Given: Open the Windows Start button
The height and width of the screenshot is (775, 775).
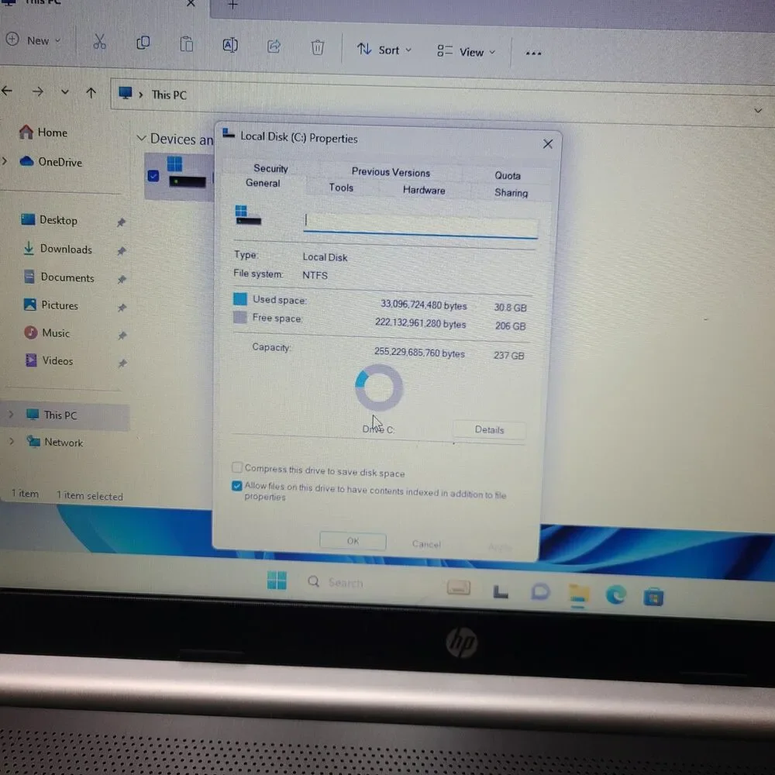Looking at the screenshot, I should pyautogui.click(x=277, y=580).
